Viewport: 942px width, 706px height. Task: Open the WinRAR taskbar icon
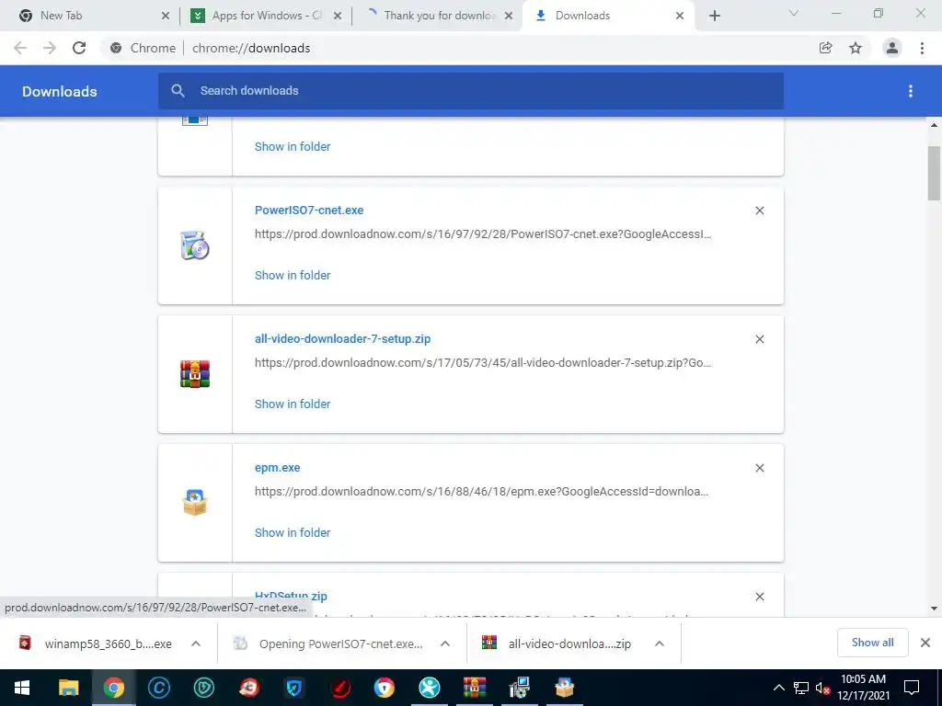(474, 688)
